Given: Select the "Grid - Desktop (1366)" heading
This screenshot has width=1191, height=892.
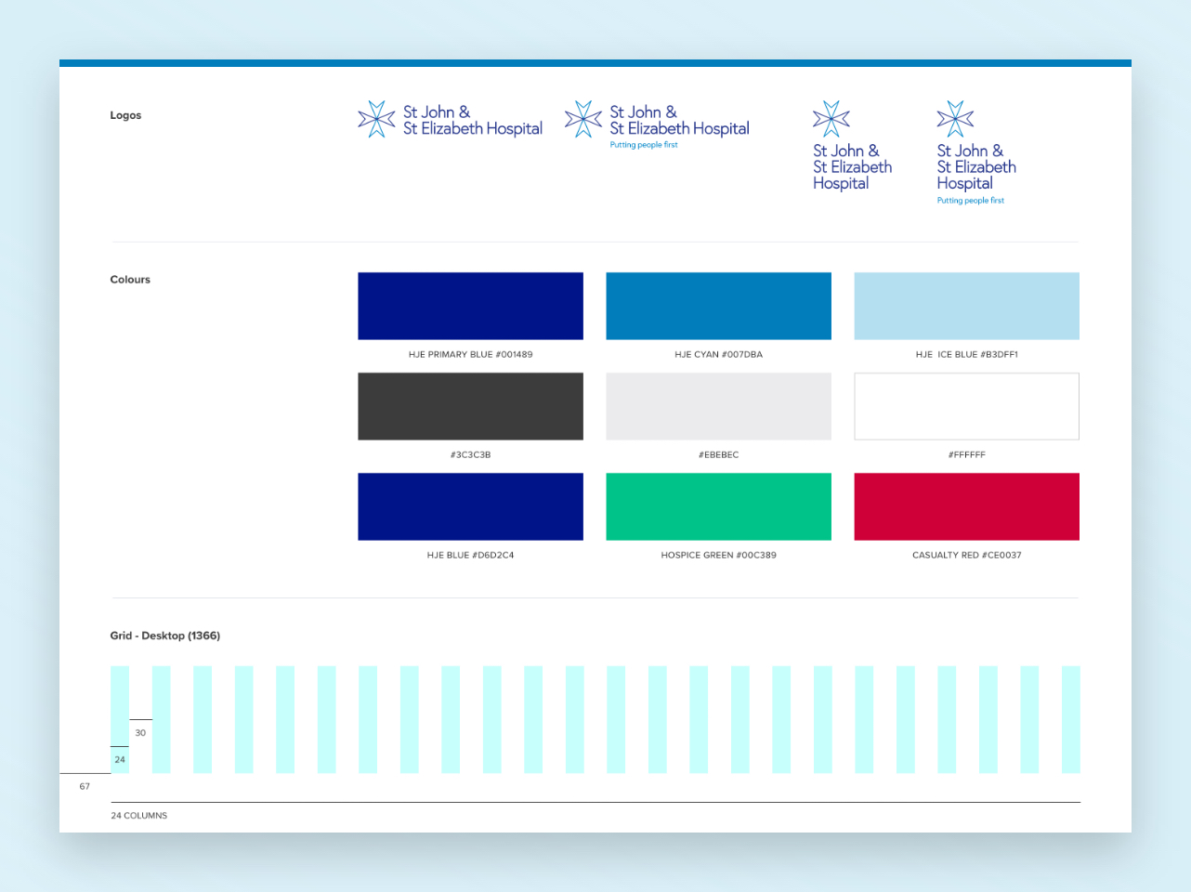Looking at the screenshot, I should 164,636.
